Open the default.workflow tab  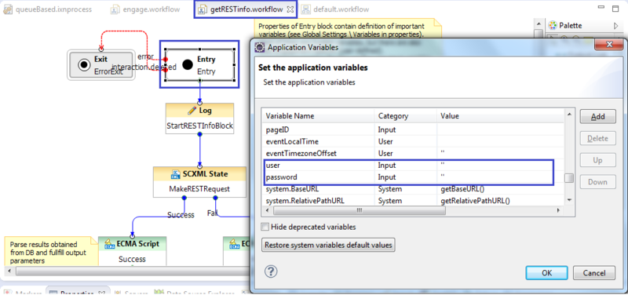(336, 9)
